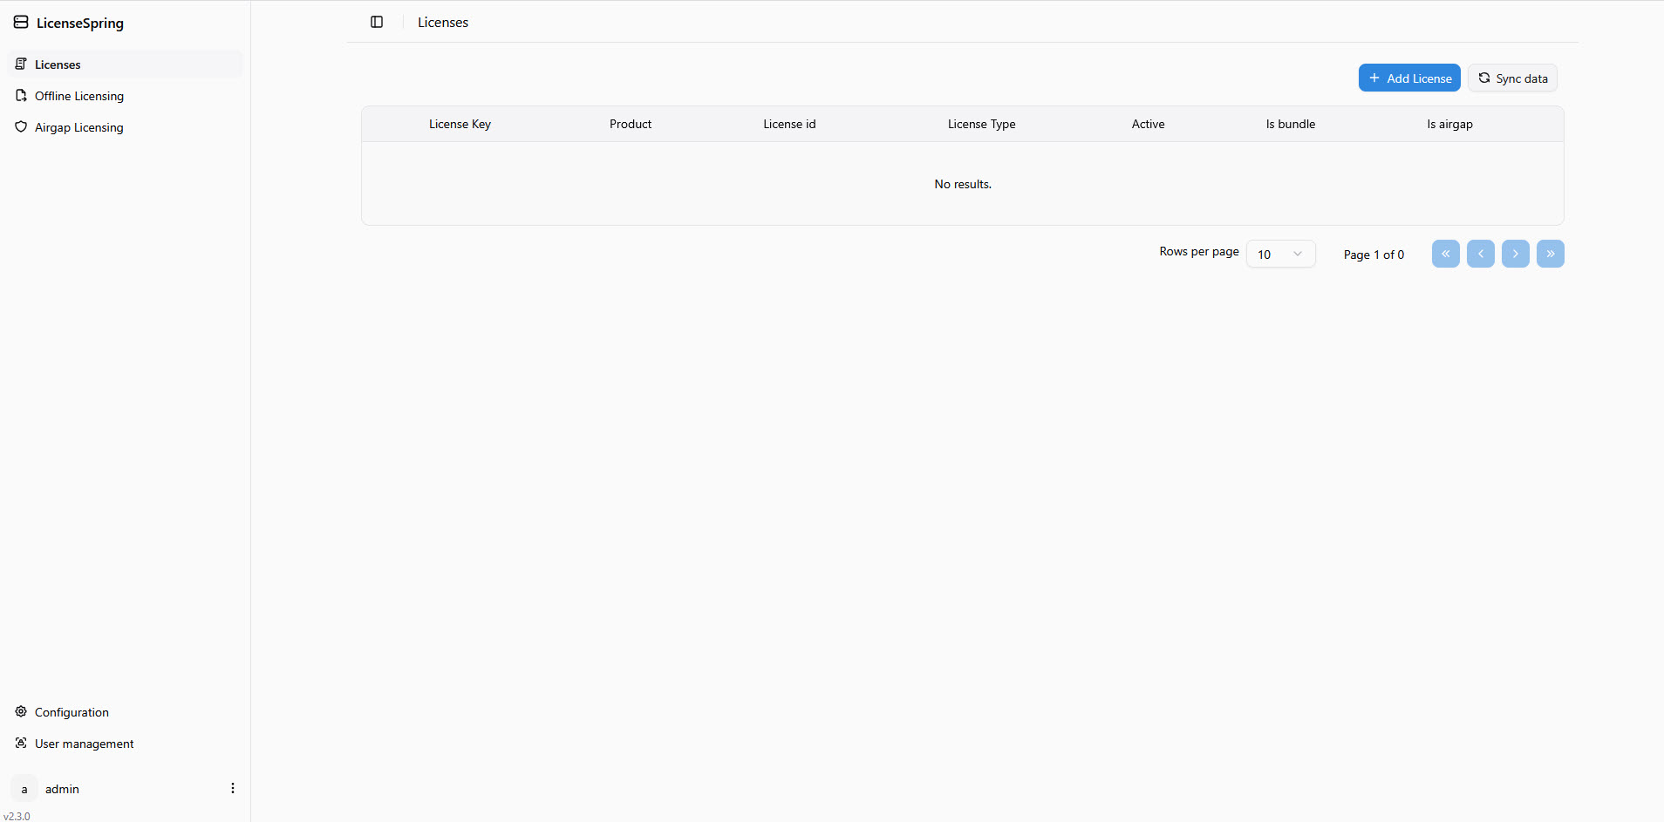This screenshot has width=1664, height=822.
Task: Open the Licenses sidebar item
Action: pos(58,65)
